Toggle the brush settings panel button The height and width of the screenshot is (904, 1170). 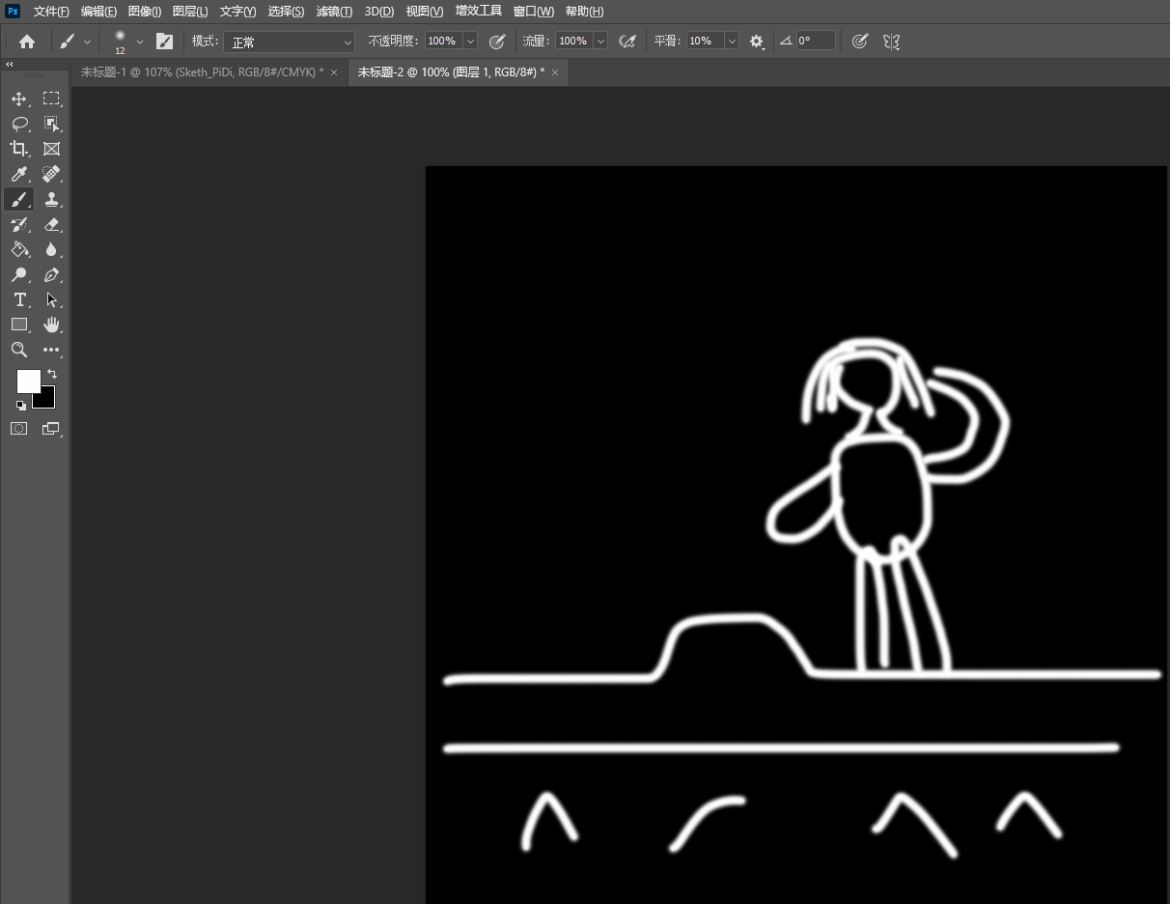pyautogui.click(x=165, y=42)
